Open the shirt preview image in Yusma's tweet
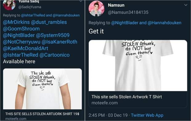 point(43,89)
